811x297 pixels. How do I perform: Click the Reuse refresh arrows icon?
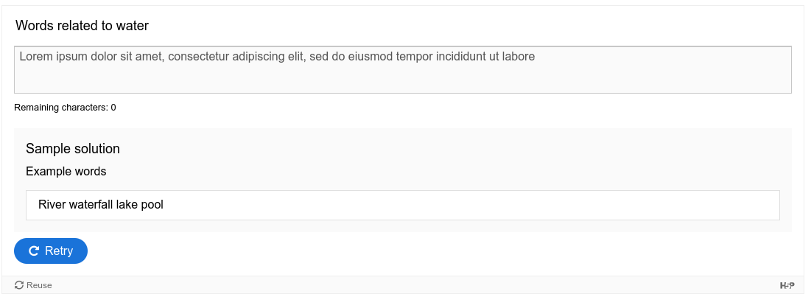[19, 285]
